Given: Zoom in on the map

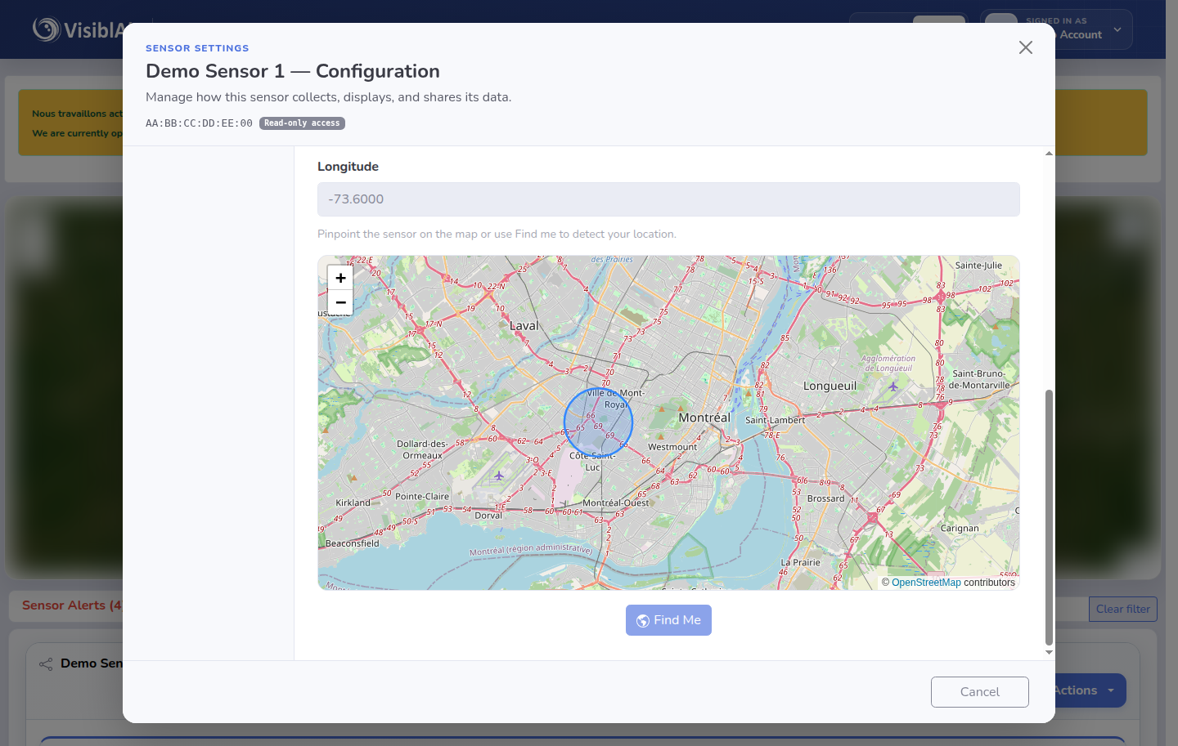Looking at the screenshot, I should click(340, 278).
